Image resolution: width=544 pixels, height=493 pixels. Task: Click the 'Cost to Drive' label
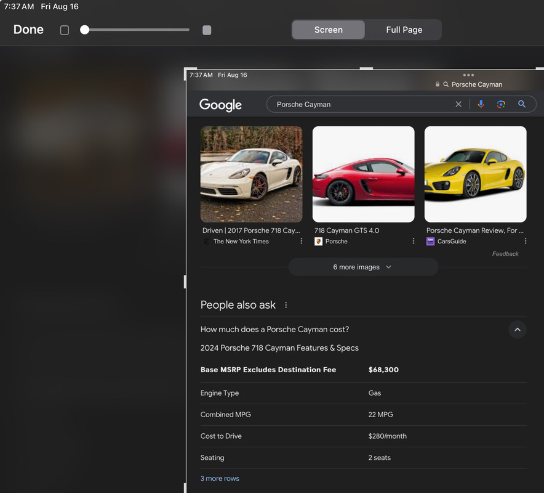click(221, 436)
